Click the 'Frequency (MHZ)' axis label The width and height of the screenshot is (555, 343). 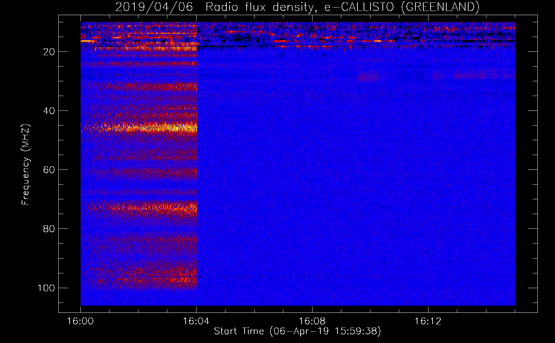point(26,165)
